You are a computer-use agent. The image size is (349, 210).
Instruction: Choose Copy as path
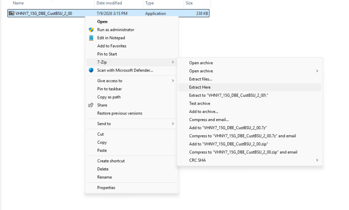click(132, 97)
